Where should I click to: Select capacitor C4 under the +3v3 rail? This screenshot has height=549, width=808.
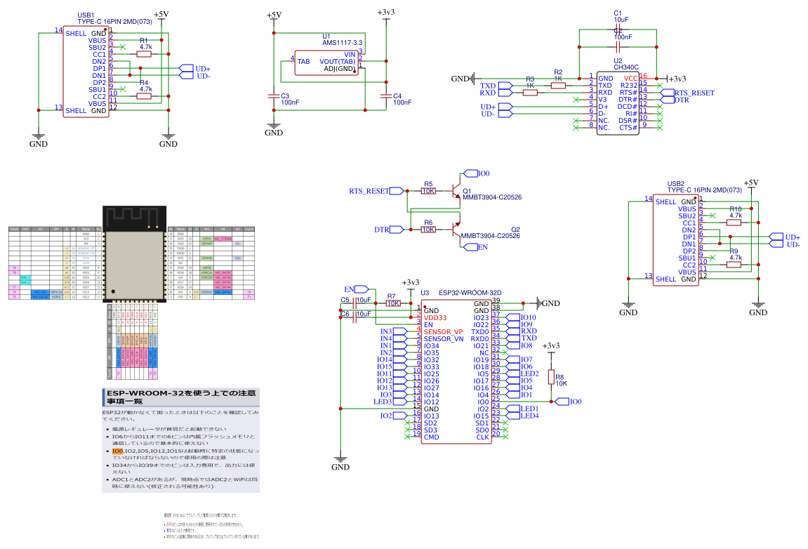(x=385, y=96)
